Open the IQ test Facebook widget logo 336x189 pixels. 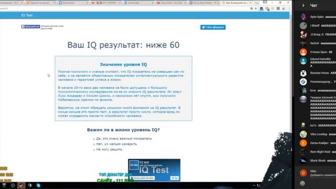[x=134, y=165]
